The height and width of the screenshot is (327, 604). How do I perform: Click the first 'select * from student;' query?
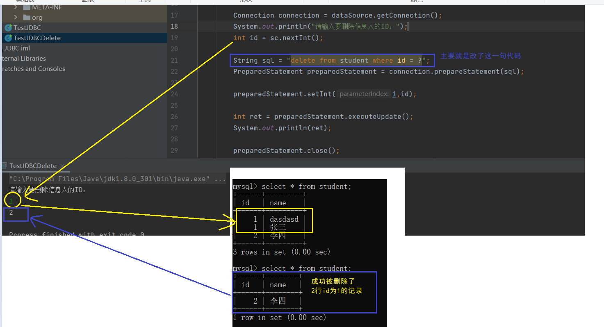[306, 186]
